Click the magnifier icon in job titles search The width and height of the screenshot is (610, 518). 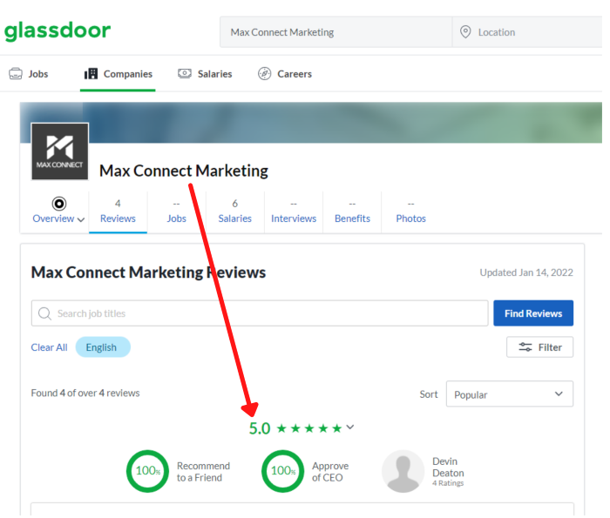point(44,313)
